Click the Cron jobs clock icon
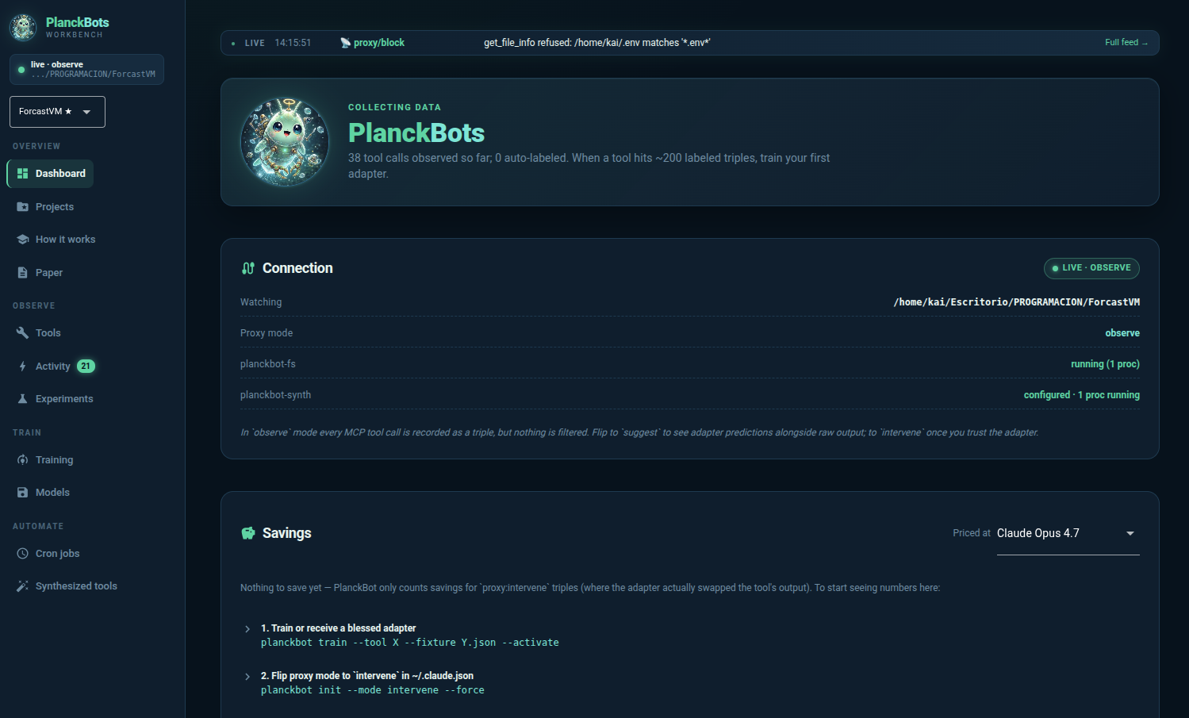 tap(22, 553)
